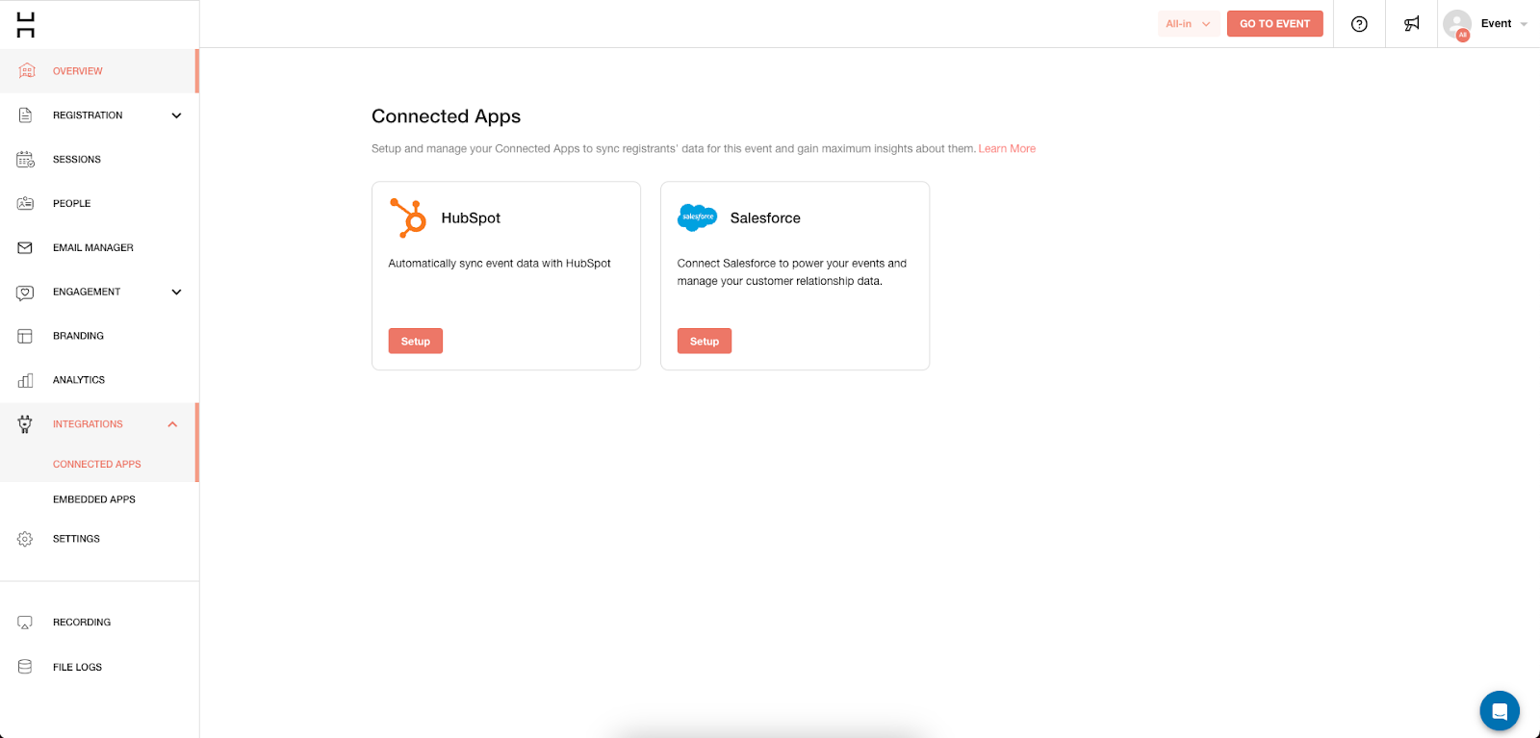Click the Analytics bar chart icon

pyautogui.click(x=26, y=380)
